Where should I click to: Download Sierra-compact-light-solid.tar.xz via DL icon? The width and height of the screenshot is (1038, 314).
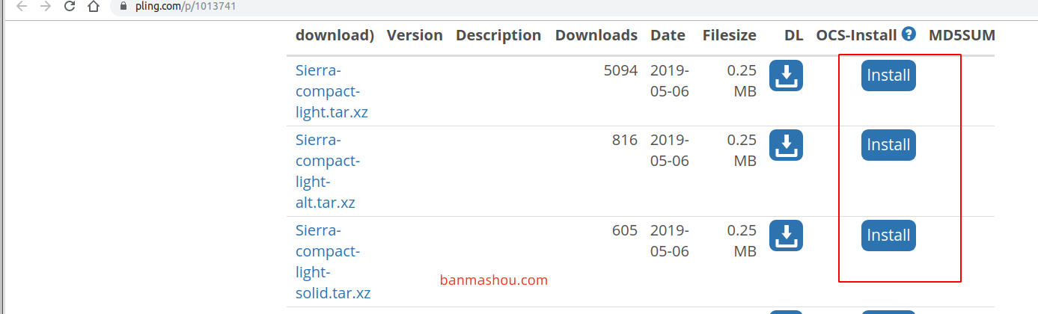click(786, 235)
